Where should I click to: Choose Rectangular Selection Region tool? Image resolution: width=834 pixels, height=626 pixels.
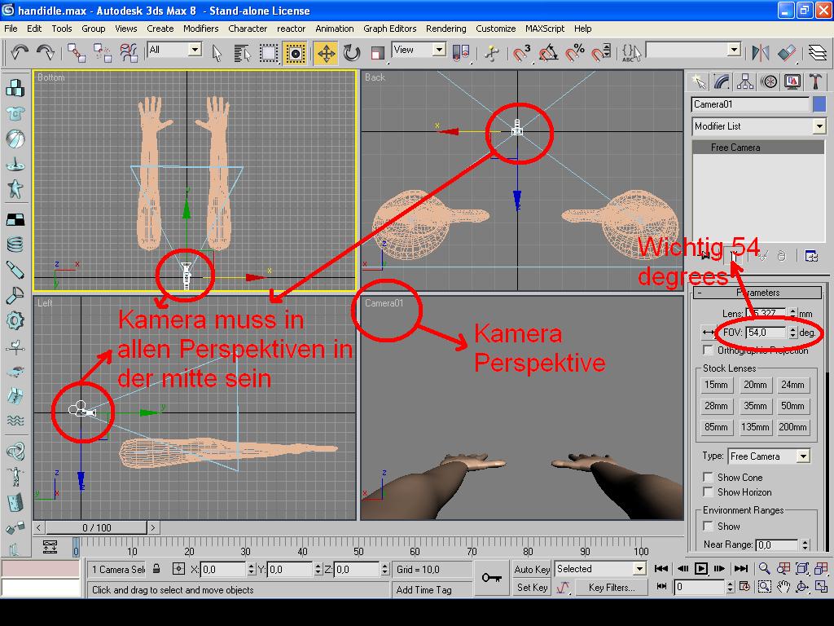click(269, 53)
